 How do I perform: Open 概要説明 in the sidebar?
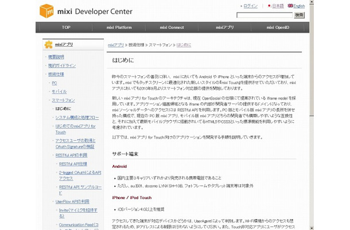[x=56, y=57]
